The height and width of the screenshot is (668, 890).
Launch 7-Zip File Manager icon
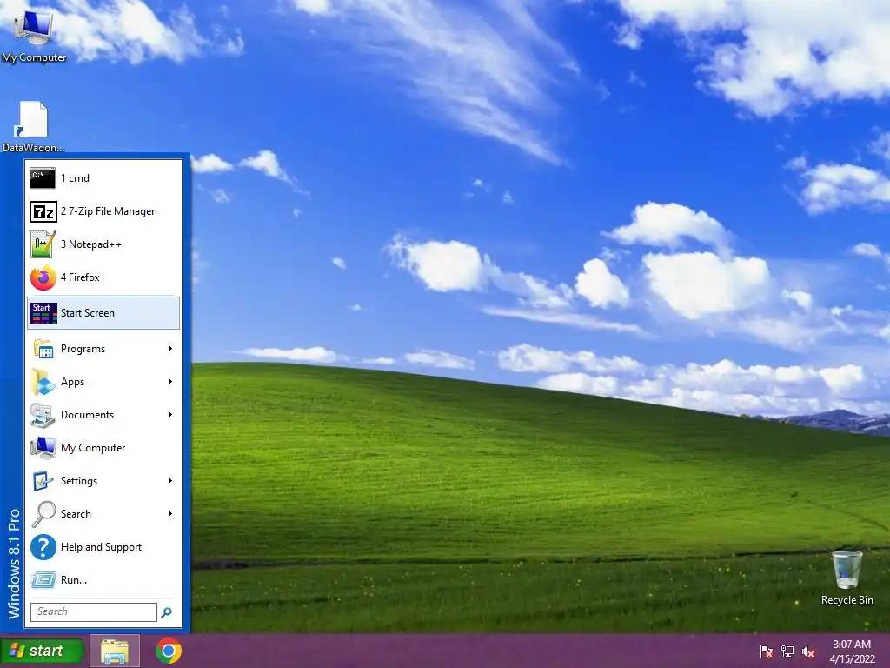tap(43, 211)
